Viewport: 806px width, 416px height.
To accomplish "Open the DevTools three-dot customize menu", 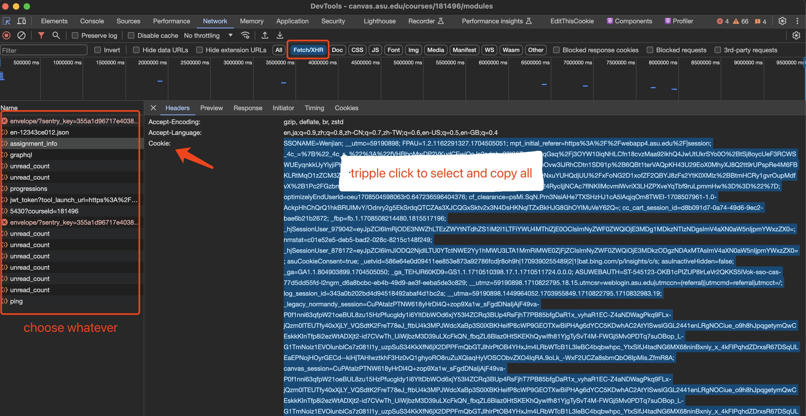I will pyautogui.click(x=797, y=21).
